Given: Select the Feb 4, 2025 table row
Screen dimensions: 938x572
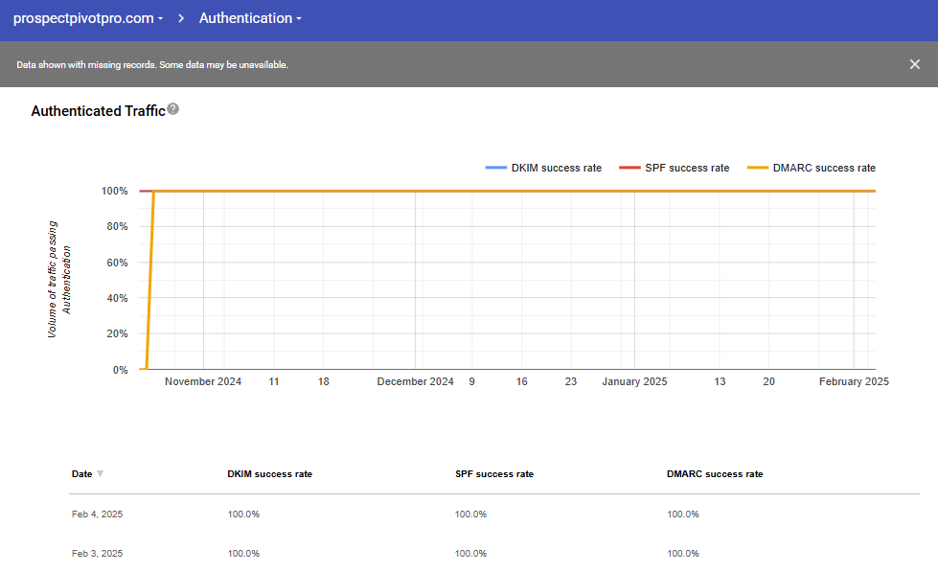Looking at the screenshot, I should point(97,515).
